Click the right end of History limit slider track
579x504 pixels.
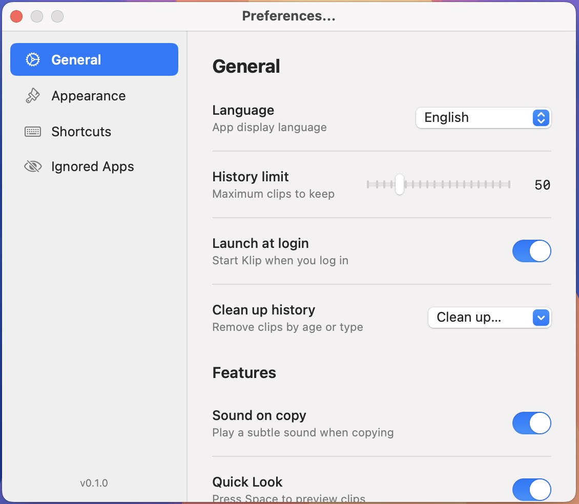(x=508, y=184)
